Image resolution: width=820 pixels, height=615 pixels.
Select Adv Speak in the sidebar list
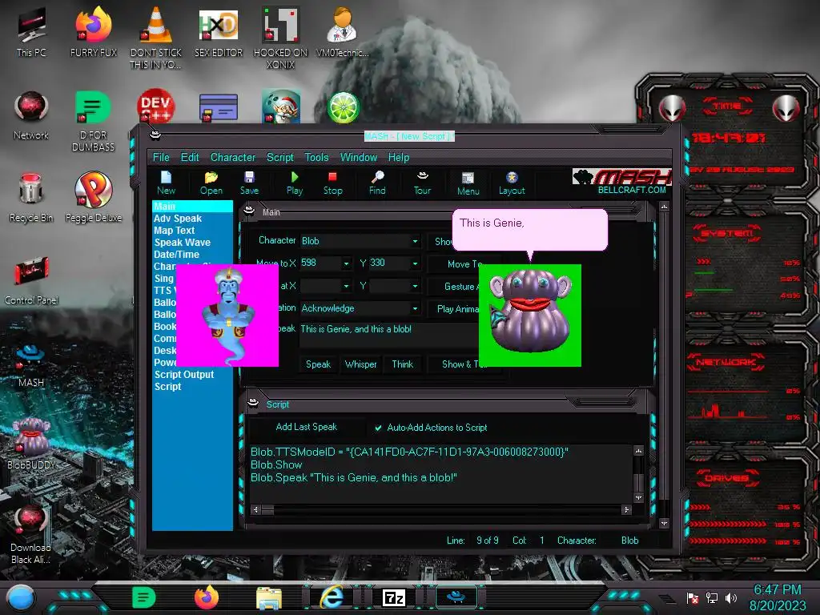coord(178,219)
